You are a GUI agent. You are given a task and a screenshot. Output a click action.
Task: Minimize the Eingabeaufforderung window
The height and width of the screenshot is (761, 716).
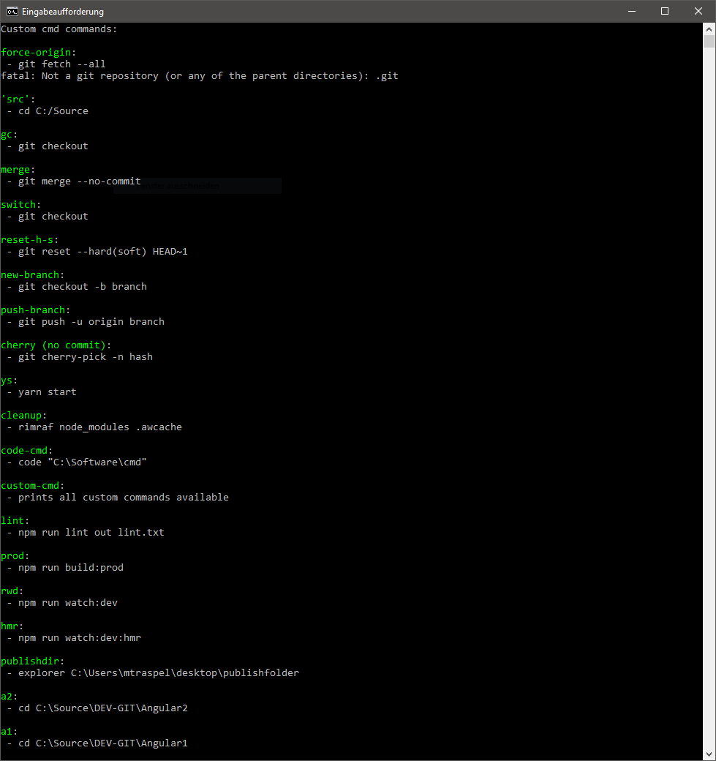pyautogui.click(x=632, y=11)
